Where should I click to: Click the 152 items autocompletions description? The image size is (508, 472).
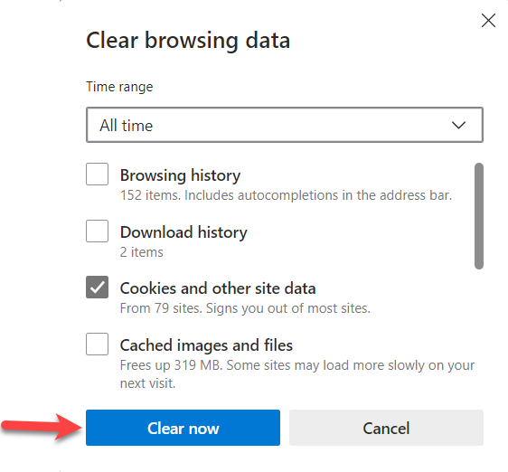[286, 195]
